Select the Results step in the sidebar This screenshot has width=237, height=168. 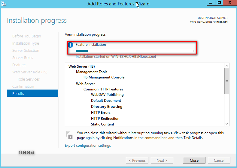click(x=32, y=93)
